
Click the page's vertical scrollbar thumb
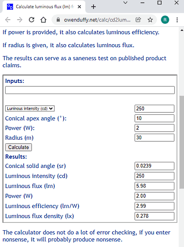point(182,142)
